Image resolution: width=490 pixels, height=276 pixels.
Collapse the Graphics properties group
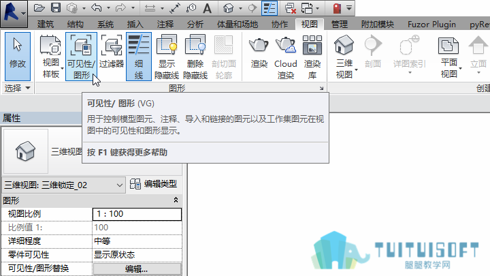pyautogui.click(x=176, y=200)
